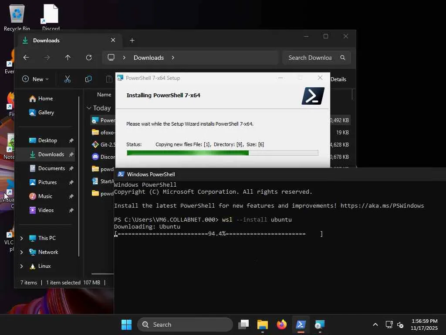The height and width of the screenshot is (335, 446).
Task: Open a new Explorer tab with plus
Action: [x=132, y=41]
